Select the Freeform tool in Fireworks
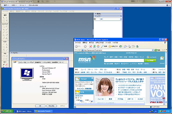172x114 pixels. [3, 50]
